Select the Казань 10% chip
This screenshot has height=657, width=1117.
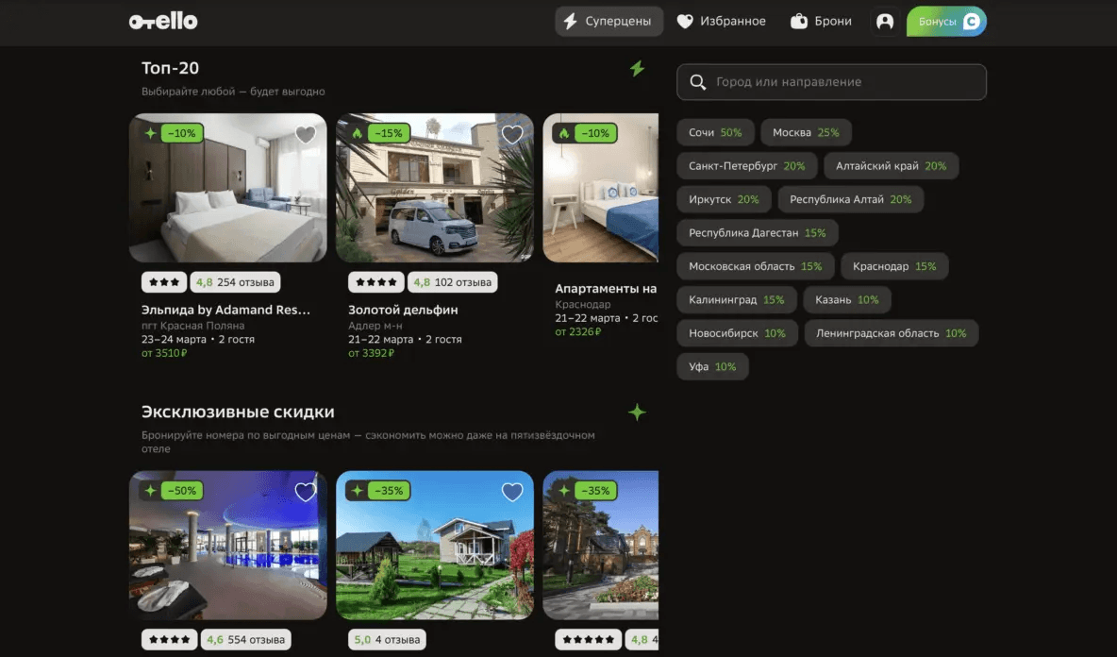point(847,300)
